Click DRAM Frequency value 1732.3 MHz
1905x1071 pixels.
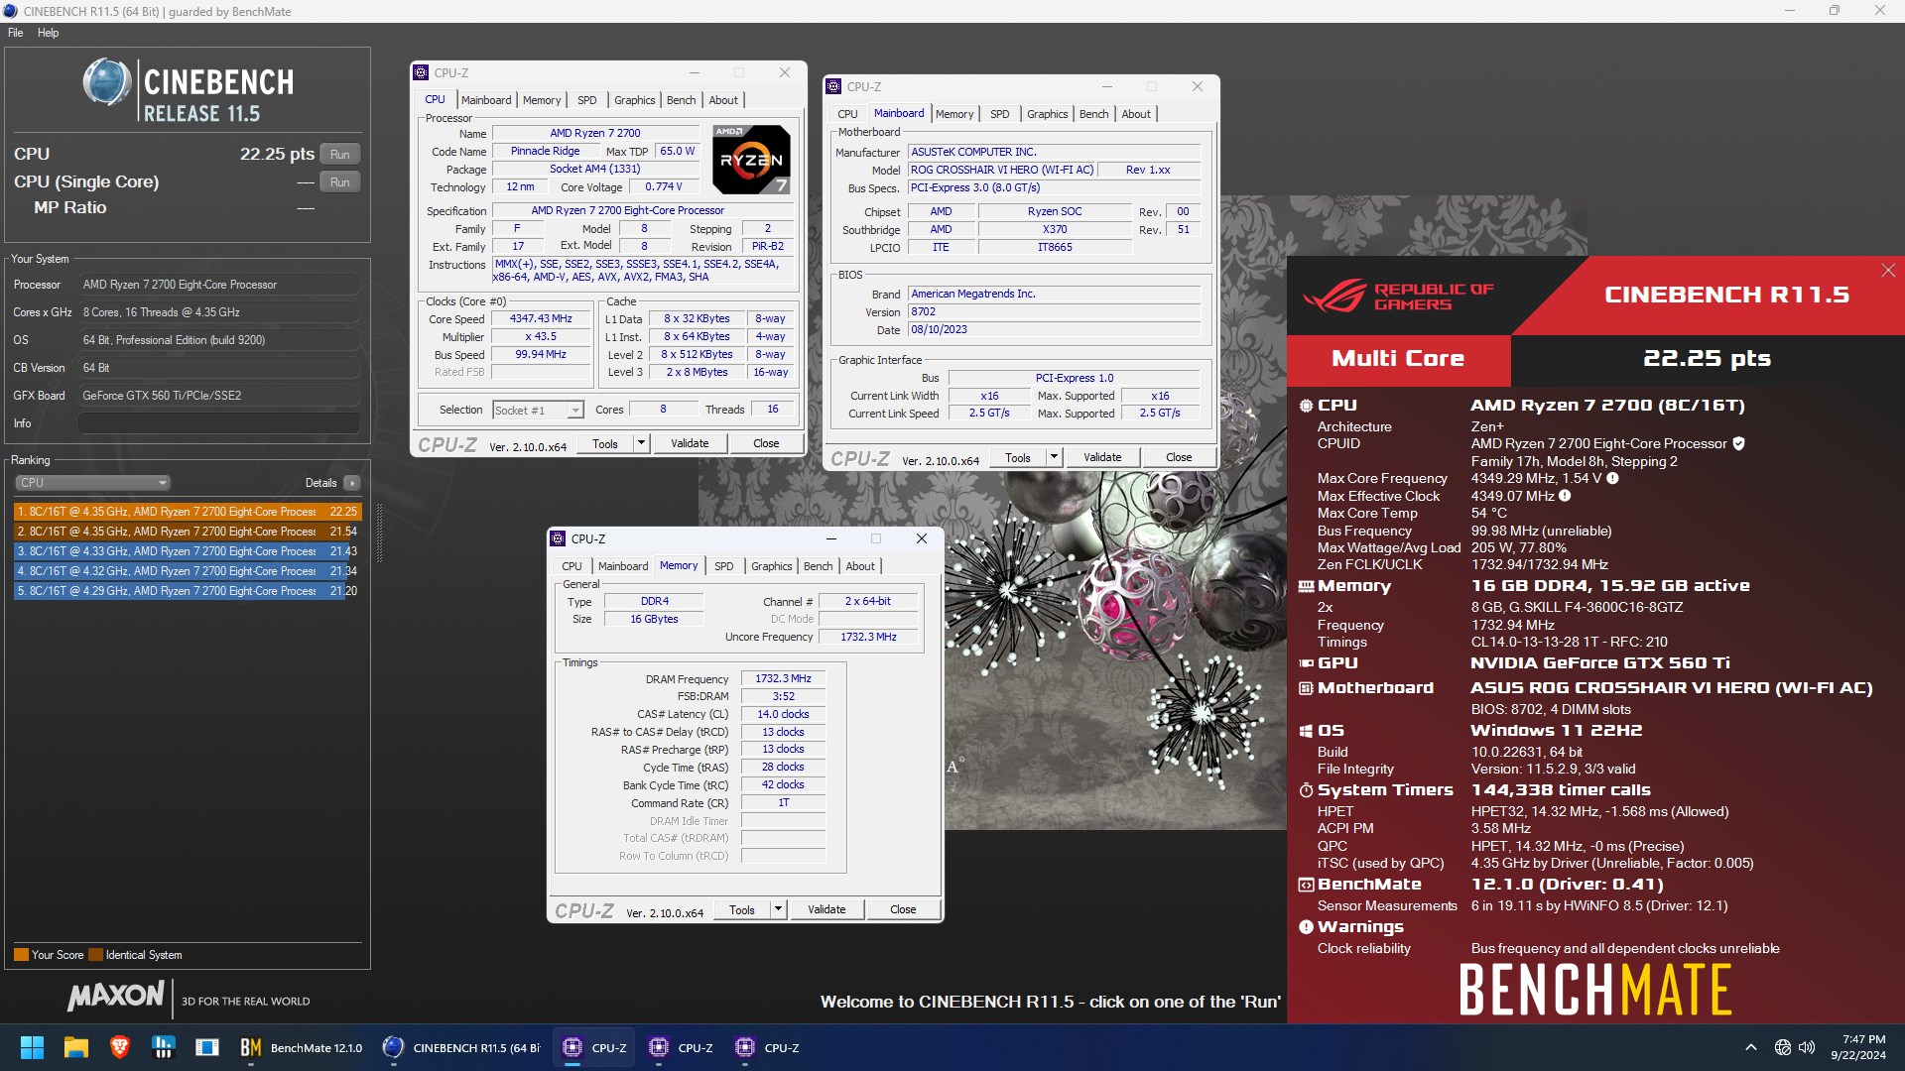pyautogui.click(x=783, y=679)
